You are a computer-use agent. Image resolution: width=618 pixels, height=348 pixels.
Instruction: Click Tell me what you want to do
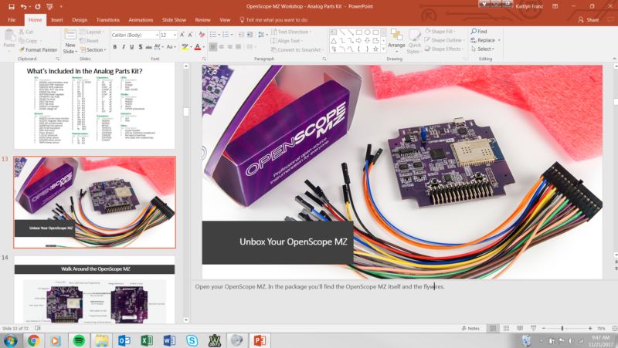pos(273,20)
